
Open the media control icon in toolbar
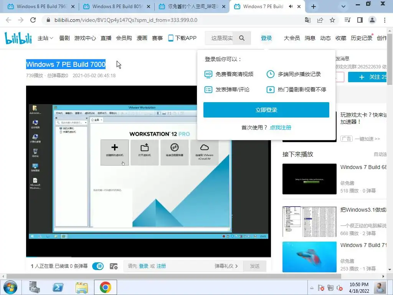348,20
